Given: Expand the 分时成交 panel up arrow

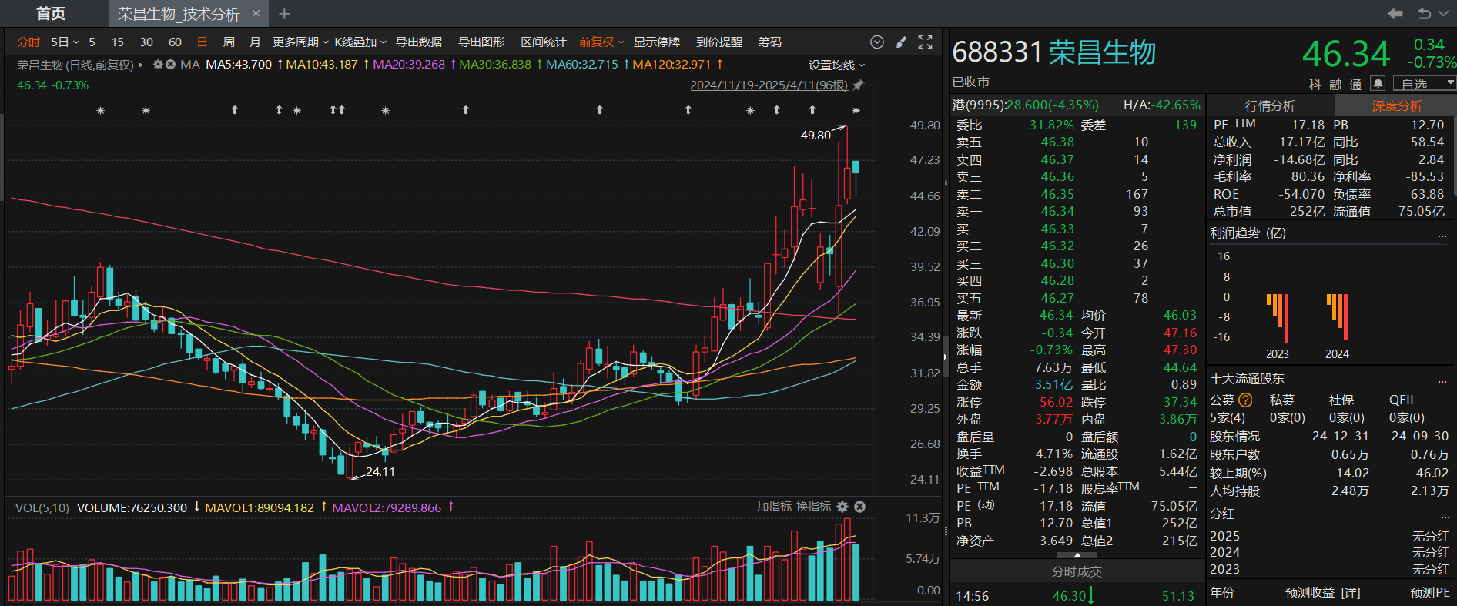Looking at the screenshot, I should (x=1077, y=555).
